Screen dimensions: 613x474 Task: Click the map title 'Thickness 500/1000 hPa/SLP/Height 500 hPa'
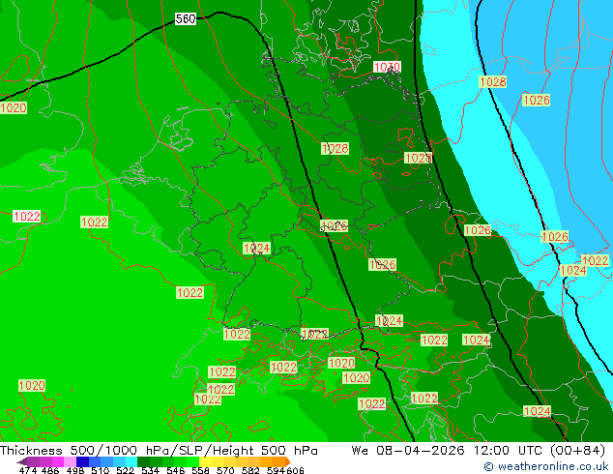(159, 451)
